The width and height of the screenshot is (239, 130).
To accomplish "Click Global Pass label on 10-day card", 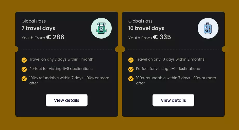I will 140,21.
